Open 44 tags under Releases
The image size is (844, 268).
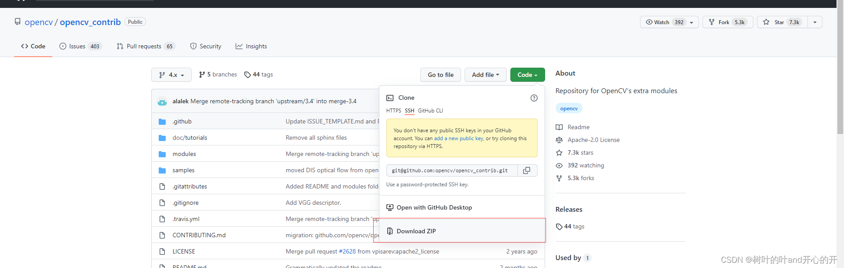click(570, 226)
